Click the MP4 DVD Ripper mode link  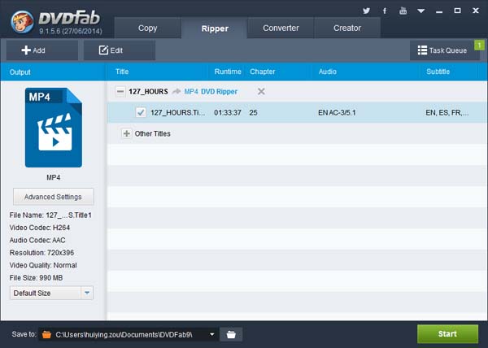(211, 91)
